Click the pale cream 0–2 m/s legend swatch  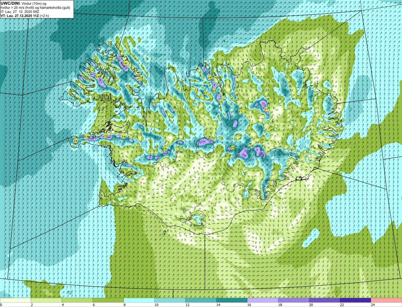click(16, 300)
